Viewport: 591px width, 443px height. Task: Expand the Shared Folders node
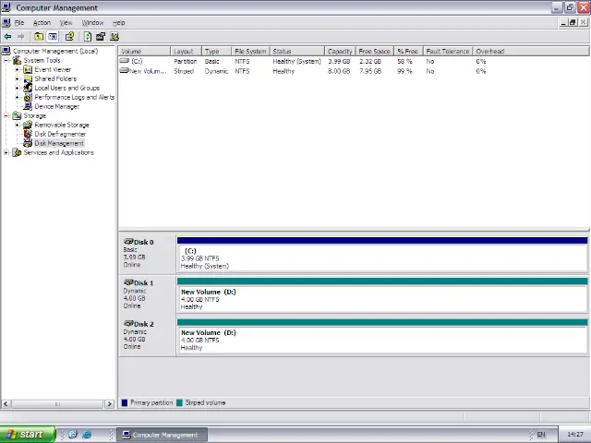(17, 78)
